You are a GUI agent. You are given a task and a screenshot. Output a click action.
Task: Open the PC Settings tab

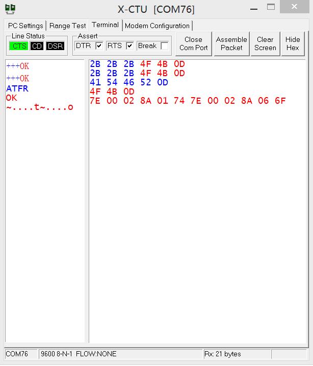pos(25,26)
